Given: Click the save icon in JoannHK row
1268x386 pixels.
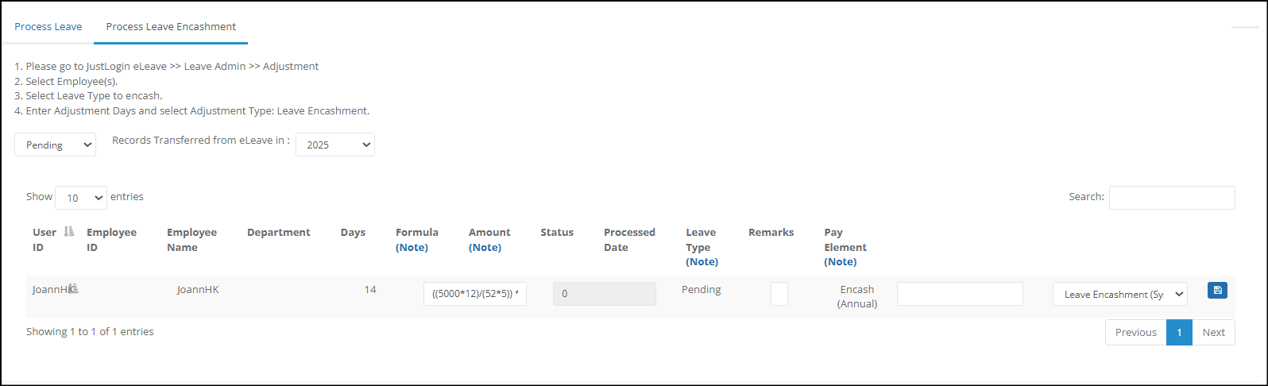Looking at the screenshot, I should 1217,290.
